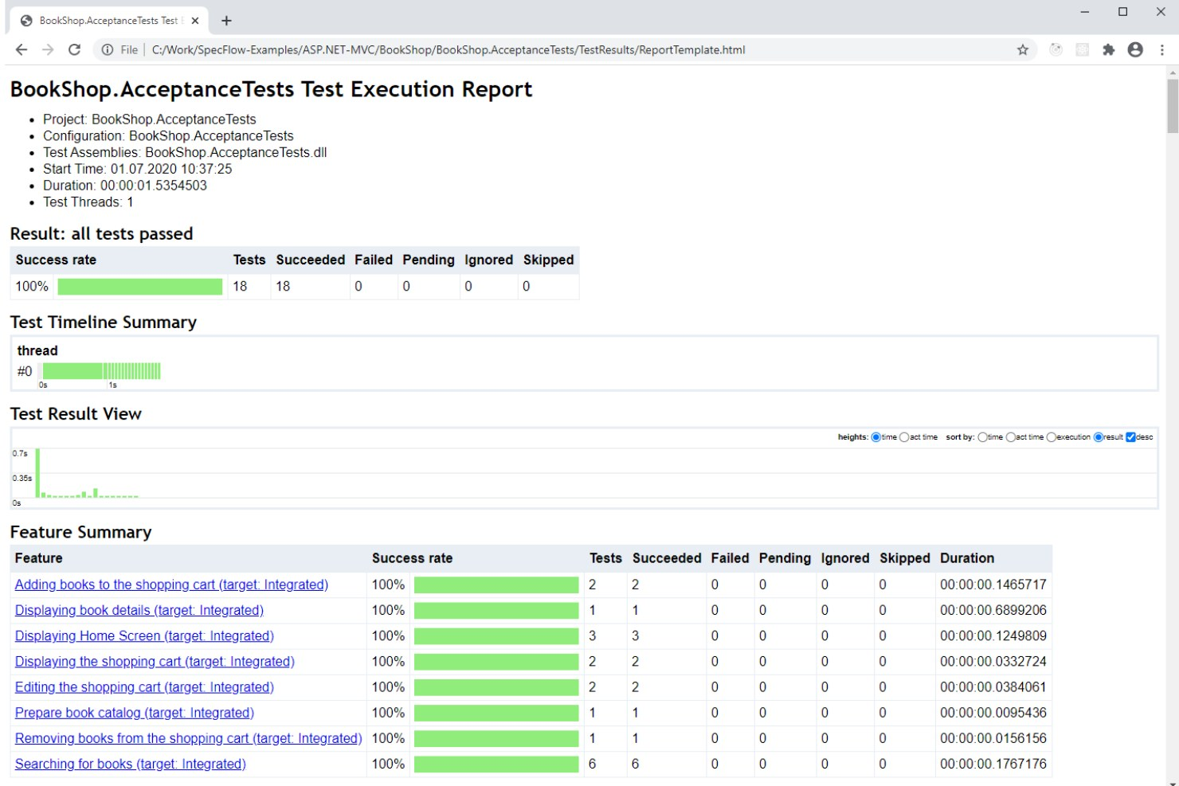Open Chrome's three-dot menu
1179x786 pixels.
1161,49
